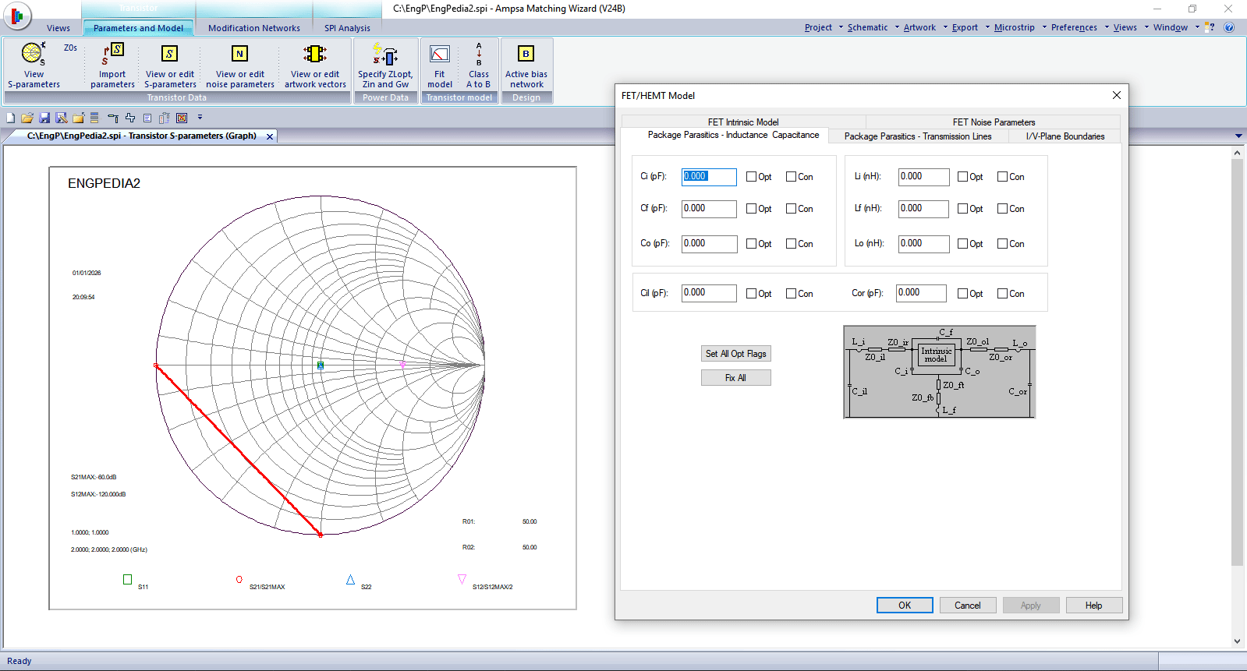Switch to the FET Noise Parameters tab
Image resolution: width=1247 pixels, height=671 pixels.
[x=994, y=122]
